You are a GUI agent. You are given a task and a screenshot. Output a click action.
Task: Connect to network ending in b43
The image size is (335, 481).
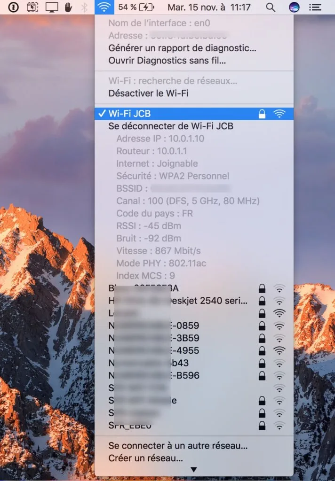(x=194, y=363)
